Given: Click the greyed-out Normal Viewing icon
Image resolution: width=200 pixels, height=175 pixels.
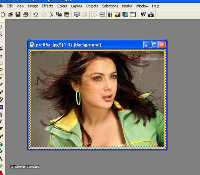Looking at the screenshot, I should 84,14.
